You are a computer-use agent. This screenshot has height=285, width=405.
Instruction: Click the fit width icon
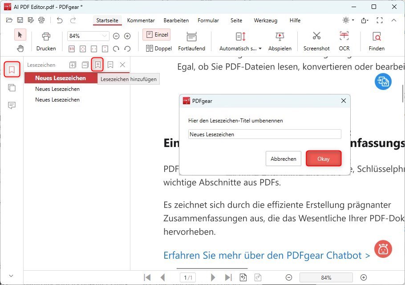(94, 49)
